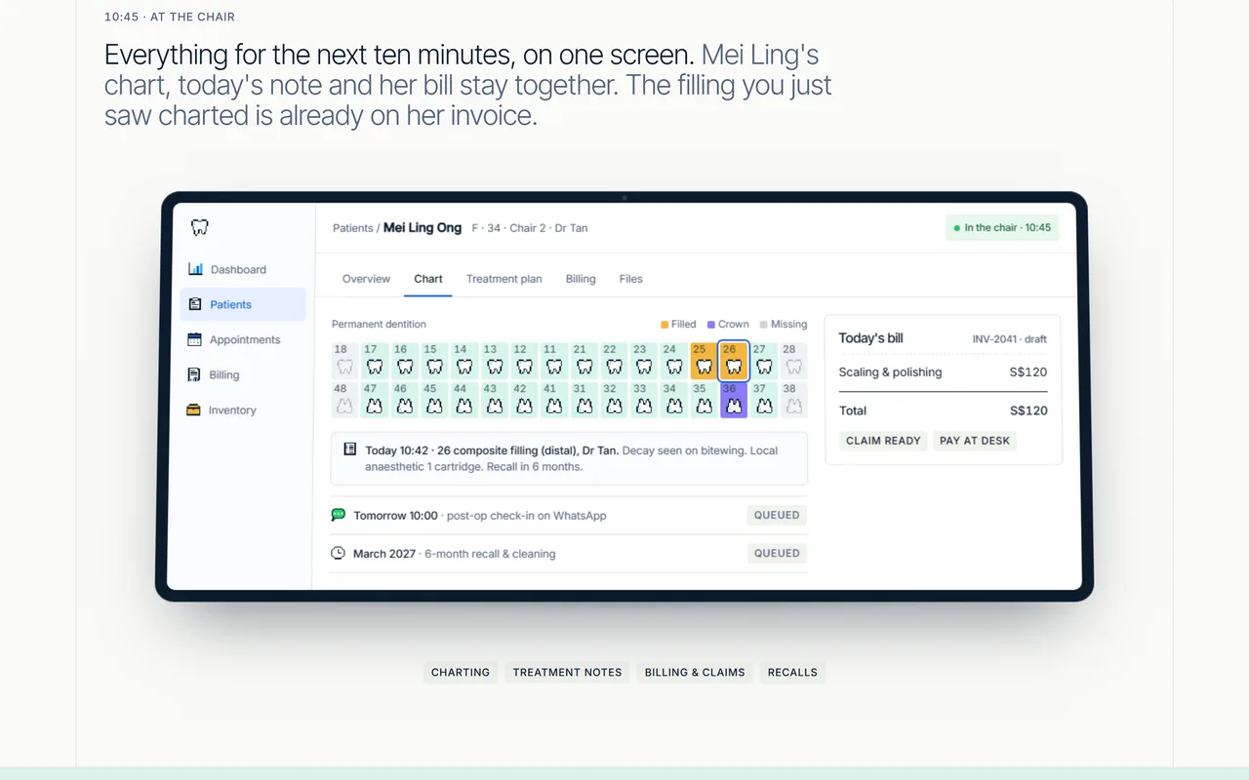
Task: Pick missing tooth 28
Action: [x=794, y=361]
